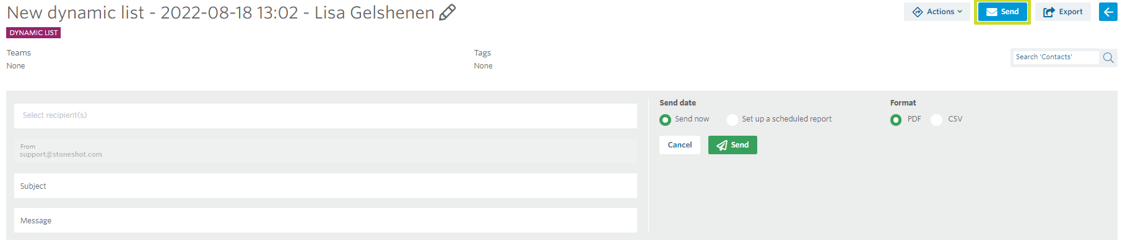Open the Actions dropdown menu

[x=937, y=12]
